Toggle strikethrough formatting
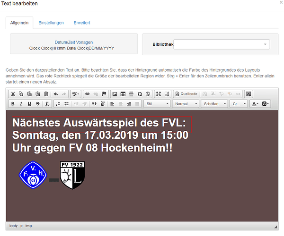 [x=38, y=104]
